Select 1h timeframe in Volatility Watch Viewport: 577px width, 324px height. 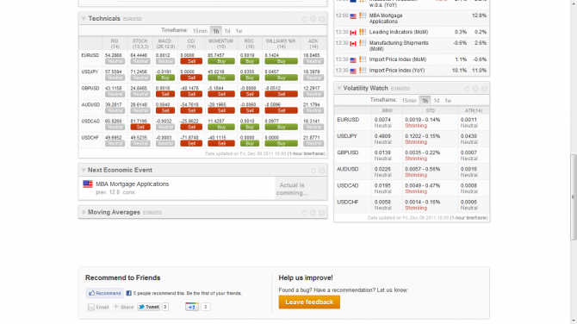tap(425, 101)
